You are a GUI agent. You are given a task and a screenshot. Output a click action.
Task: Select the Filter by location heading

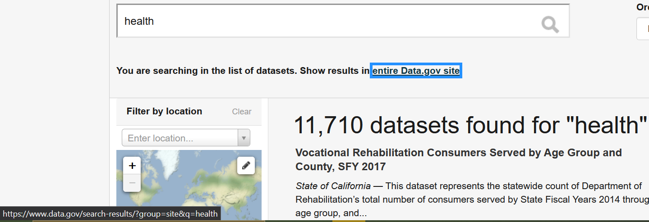tap(164, 111)
